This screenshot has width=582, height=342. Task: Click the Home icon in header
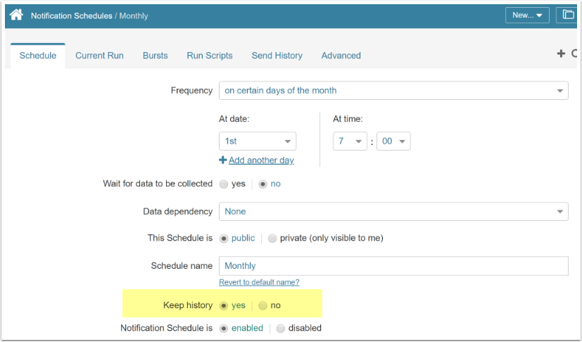16,15
